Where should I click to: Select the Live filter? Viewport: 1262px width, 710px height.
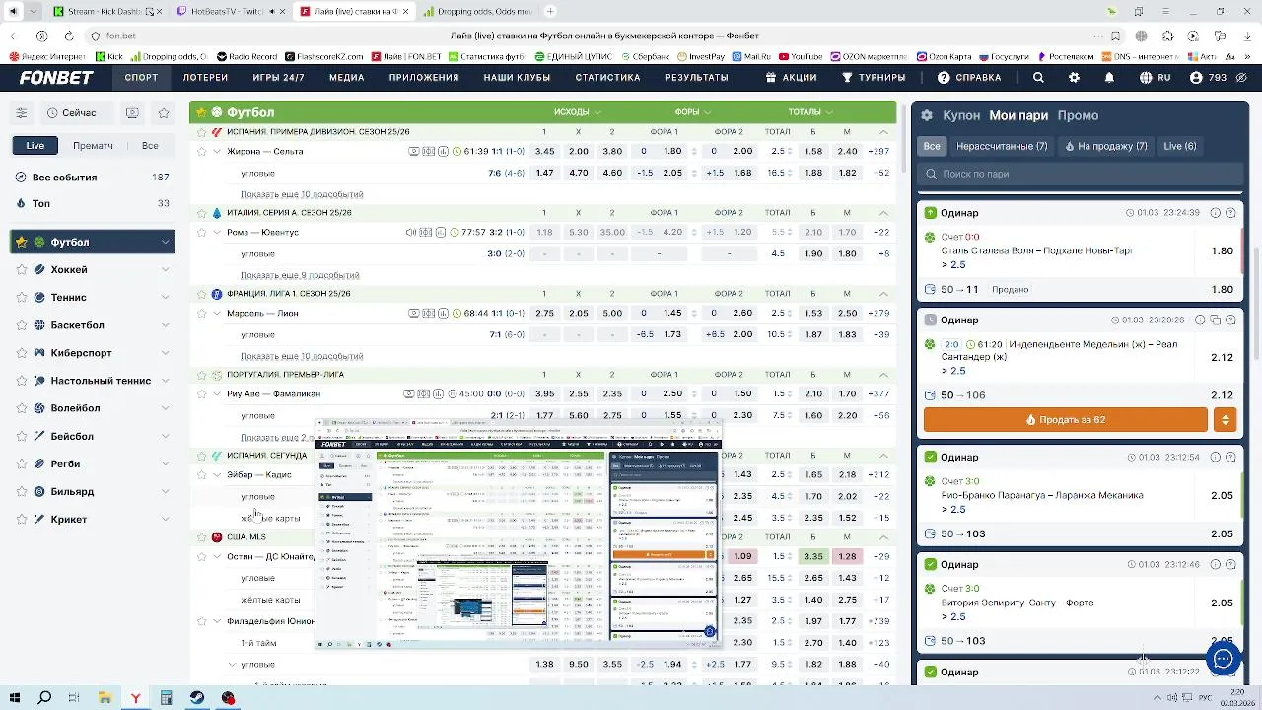point(35,146)
